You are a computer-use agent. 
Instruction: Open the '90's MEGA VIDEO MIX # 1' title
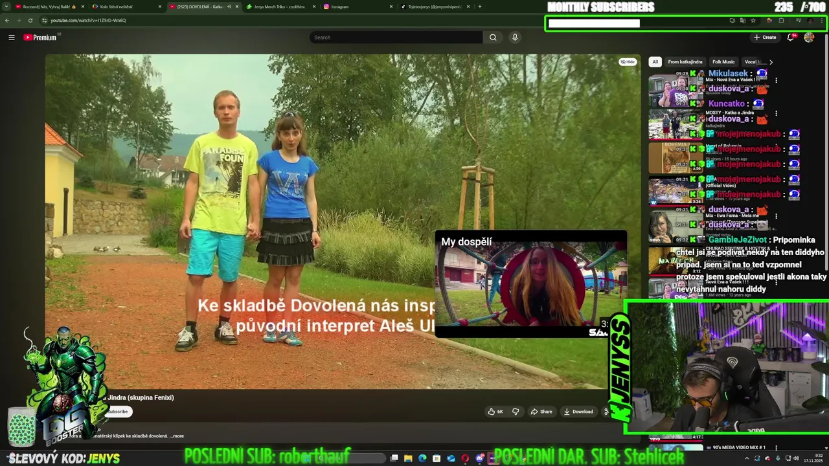point(736,447)
